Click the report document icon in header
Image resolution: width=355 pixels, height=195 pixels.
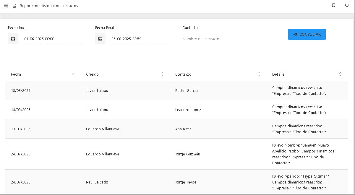click(x=14, y=6)
